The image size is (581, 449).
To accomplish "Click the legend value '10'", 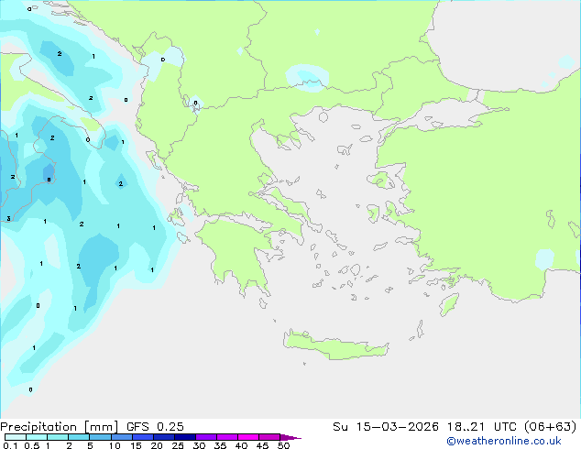I will tap(115, 445).
